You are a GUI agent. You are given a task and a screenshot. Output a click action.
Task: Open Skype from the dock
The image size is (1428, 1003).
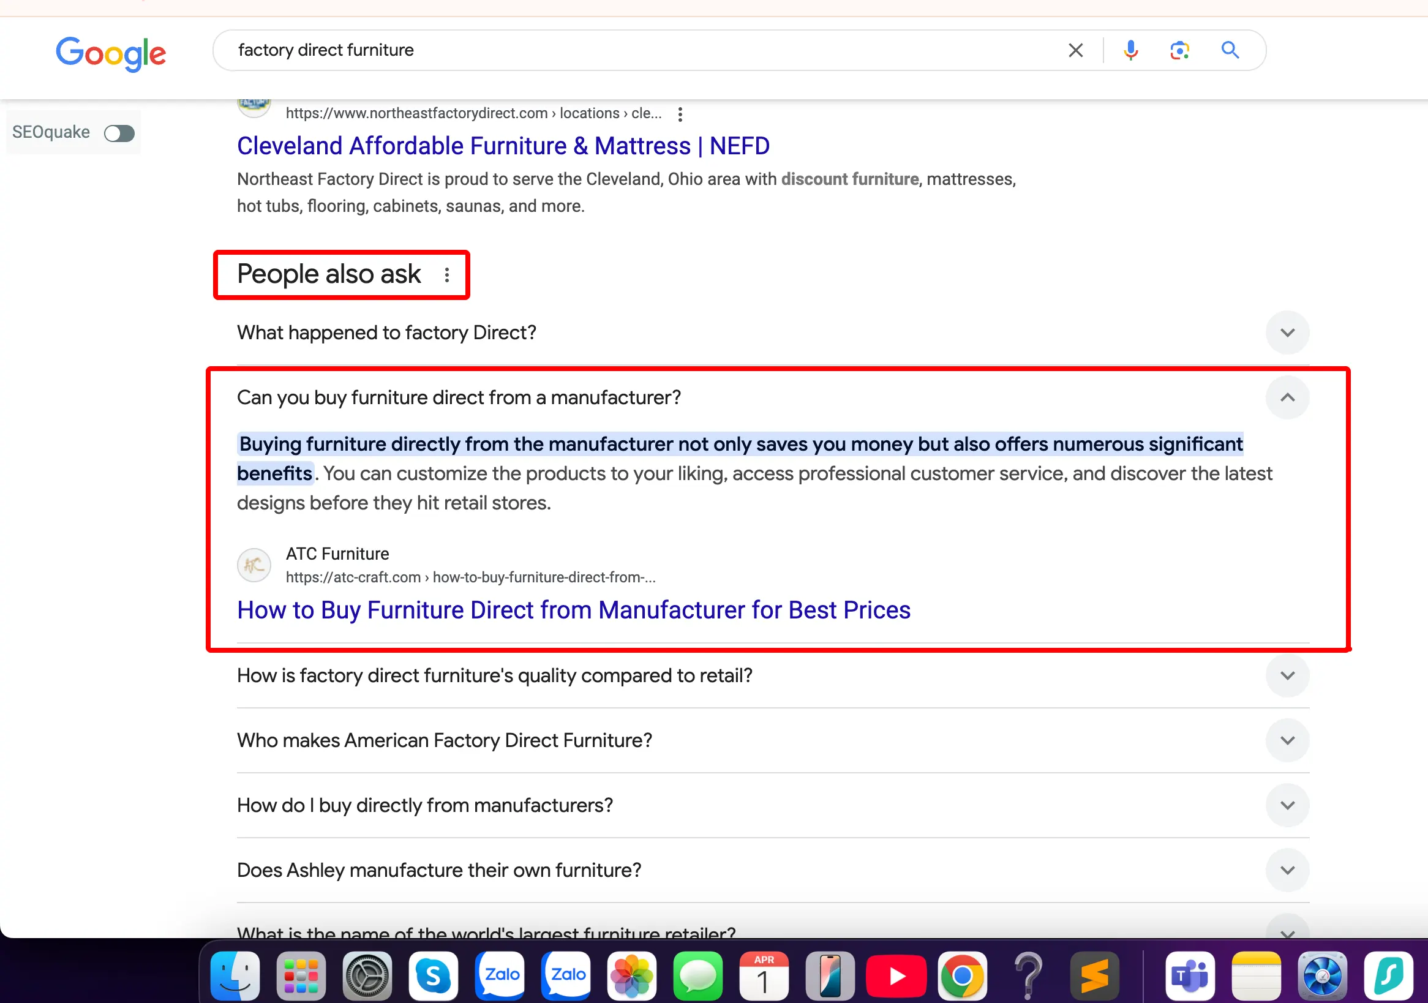tap(434, 975)
